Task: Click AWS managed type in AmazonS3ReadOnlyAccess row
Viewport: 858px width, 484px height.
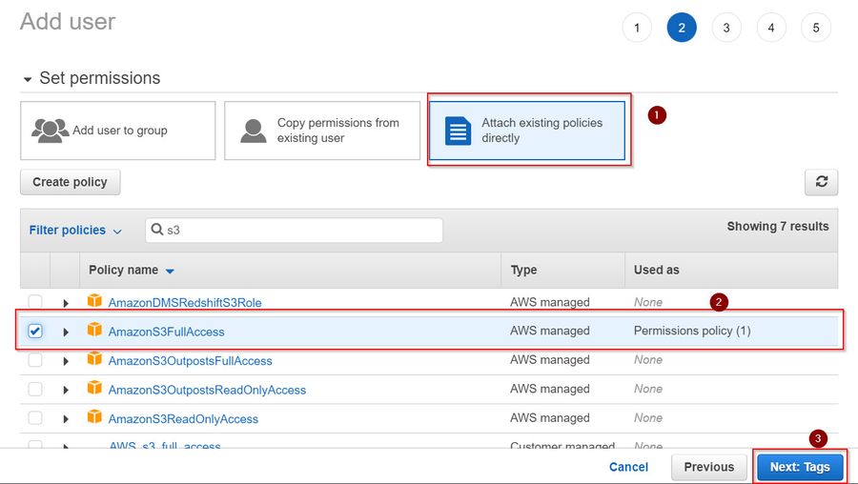Action: pyautogui.click(x=550, y=418)
